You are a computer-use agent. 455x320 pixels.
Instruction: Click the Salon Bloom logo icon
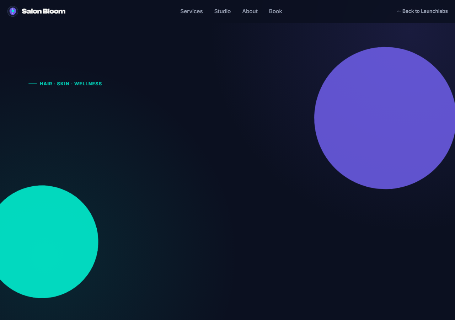click(x=13, y=11)
